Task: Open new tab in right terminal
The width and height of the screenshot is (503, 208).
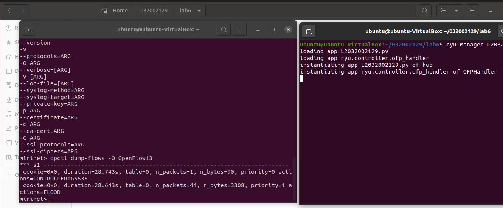Action: pyautogui.click(x=308, y=31)
